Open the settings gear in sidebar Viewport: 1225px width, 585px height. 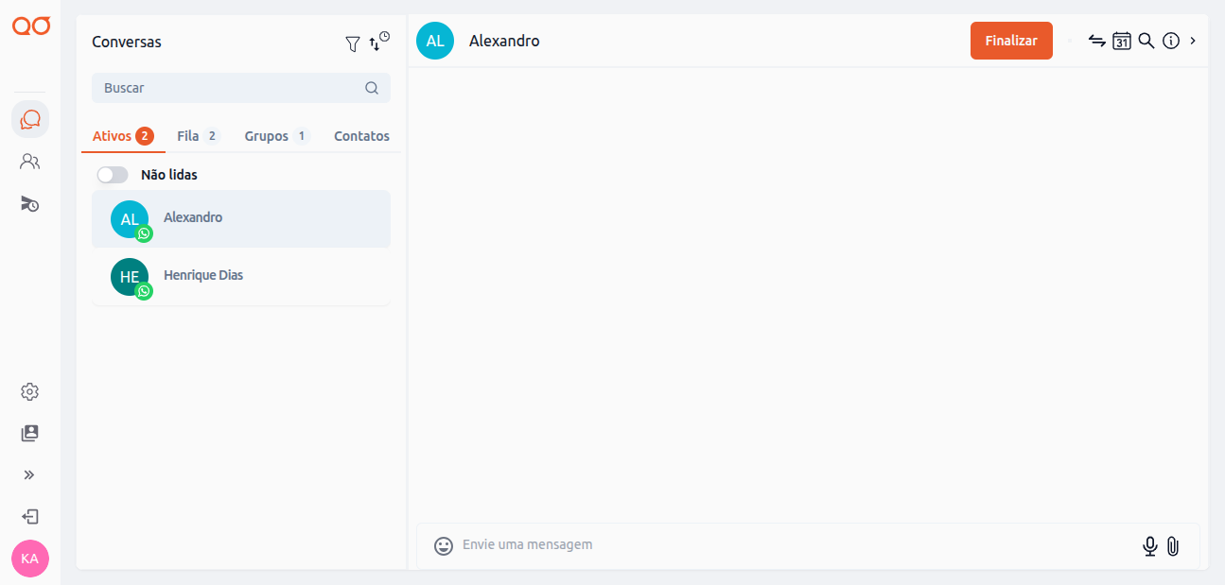(x=30, y=391)
